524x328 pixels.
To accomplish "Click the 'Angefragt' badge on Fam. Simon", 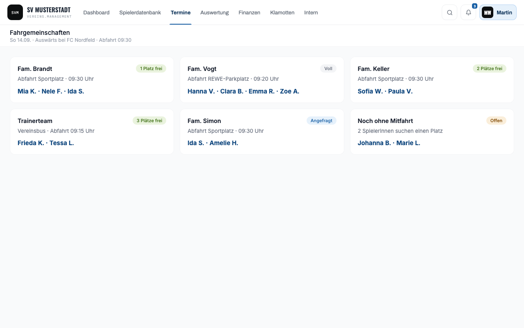I will (x=321, y=121).
